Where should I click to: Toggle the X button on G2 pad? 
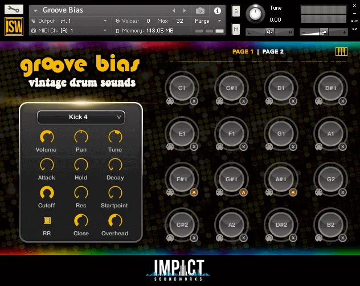tap(342, 192)
